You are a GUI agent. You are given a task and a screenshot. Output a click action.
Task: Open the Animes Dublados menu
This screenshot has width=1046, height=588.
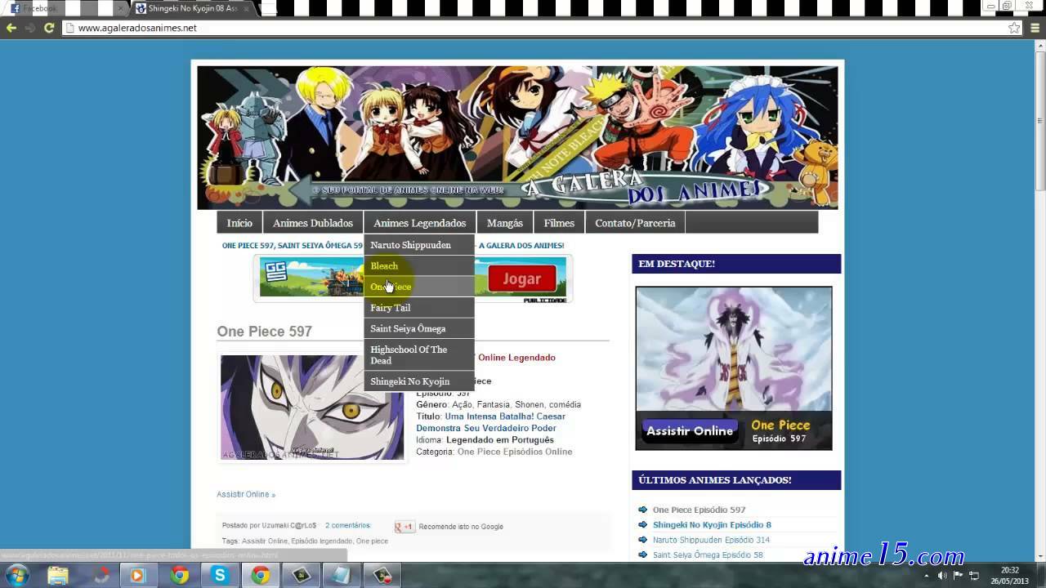pyautogui.click(x=313, y=223)
